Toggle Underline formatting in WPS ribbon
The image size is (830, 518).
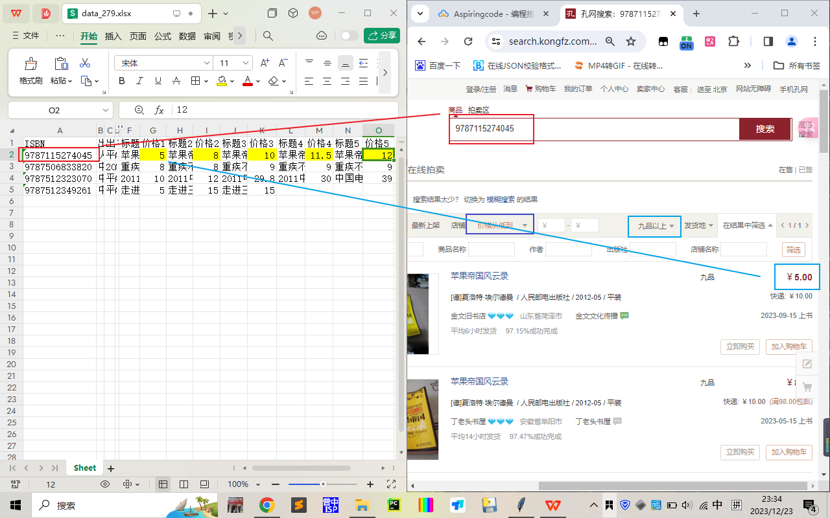click(x=158, y=81)
